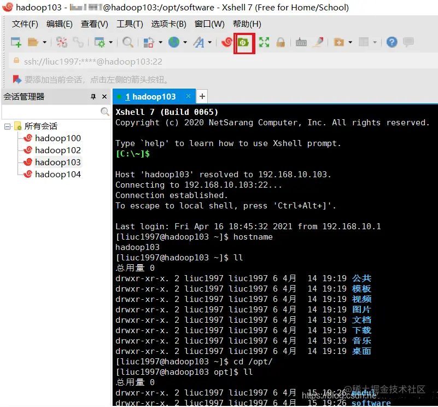Expand the pane layout dropdown arrow
This screenshot has width=438, height=407.
point(375,43)
